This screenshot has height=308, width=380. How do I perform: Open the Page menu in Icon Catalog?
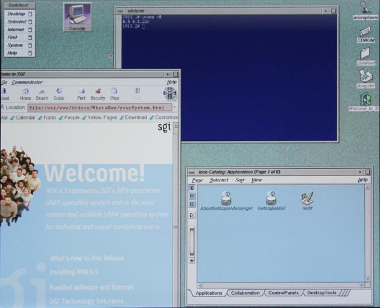tap(197, 180)
